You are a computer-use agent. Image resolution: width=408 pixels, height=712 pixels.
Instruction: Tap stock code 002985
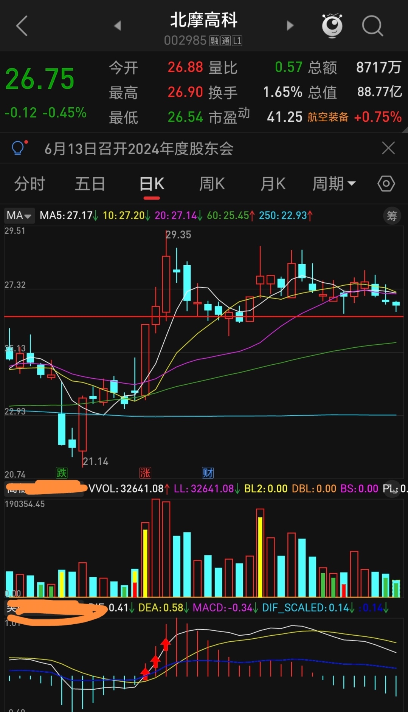point(185,40)
